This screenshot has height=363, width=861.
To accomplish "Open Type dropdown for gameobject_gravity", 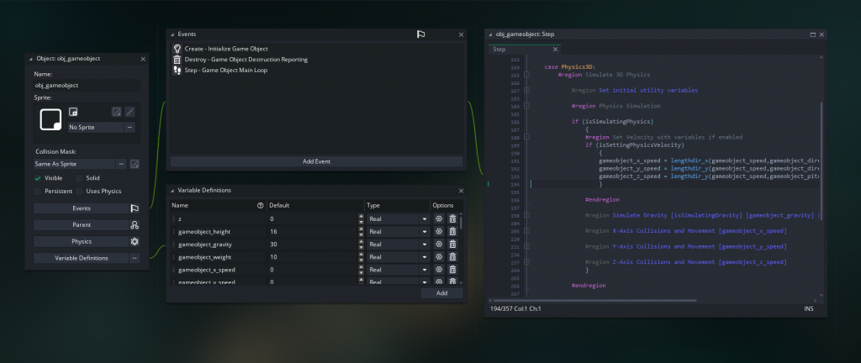I will coord(425,244).
